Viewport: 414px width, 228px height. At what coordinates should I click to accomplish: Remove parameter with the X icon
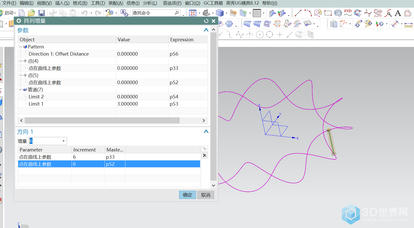205,155
